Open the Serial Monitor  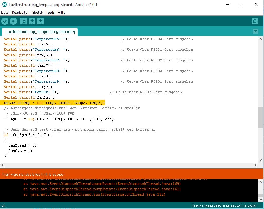click(255, 21)
